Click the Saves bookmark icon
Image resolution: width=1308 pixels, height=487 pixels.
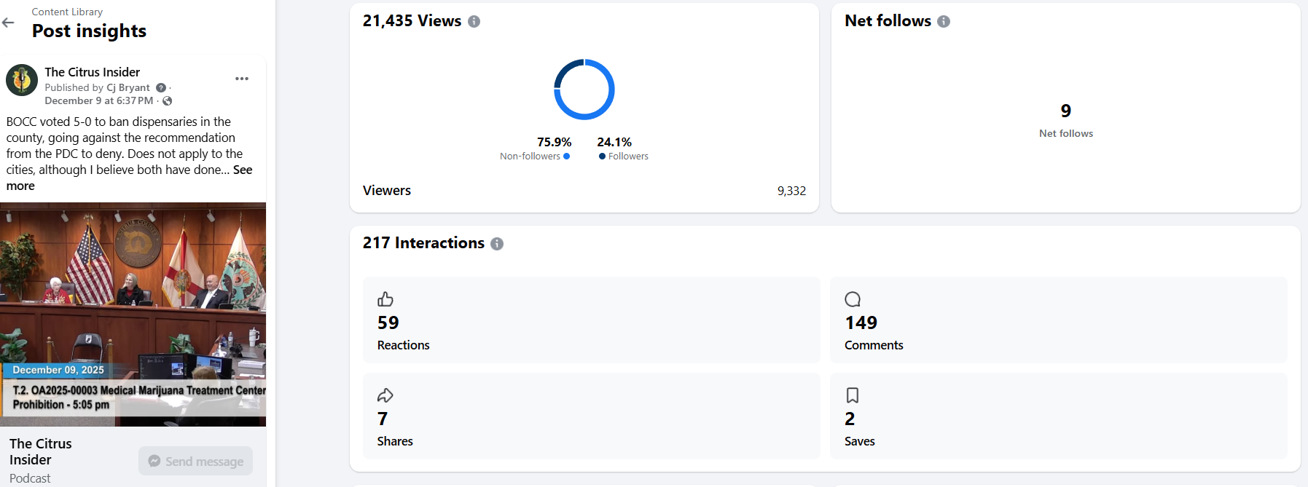pos(853,395)
